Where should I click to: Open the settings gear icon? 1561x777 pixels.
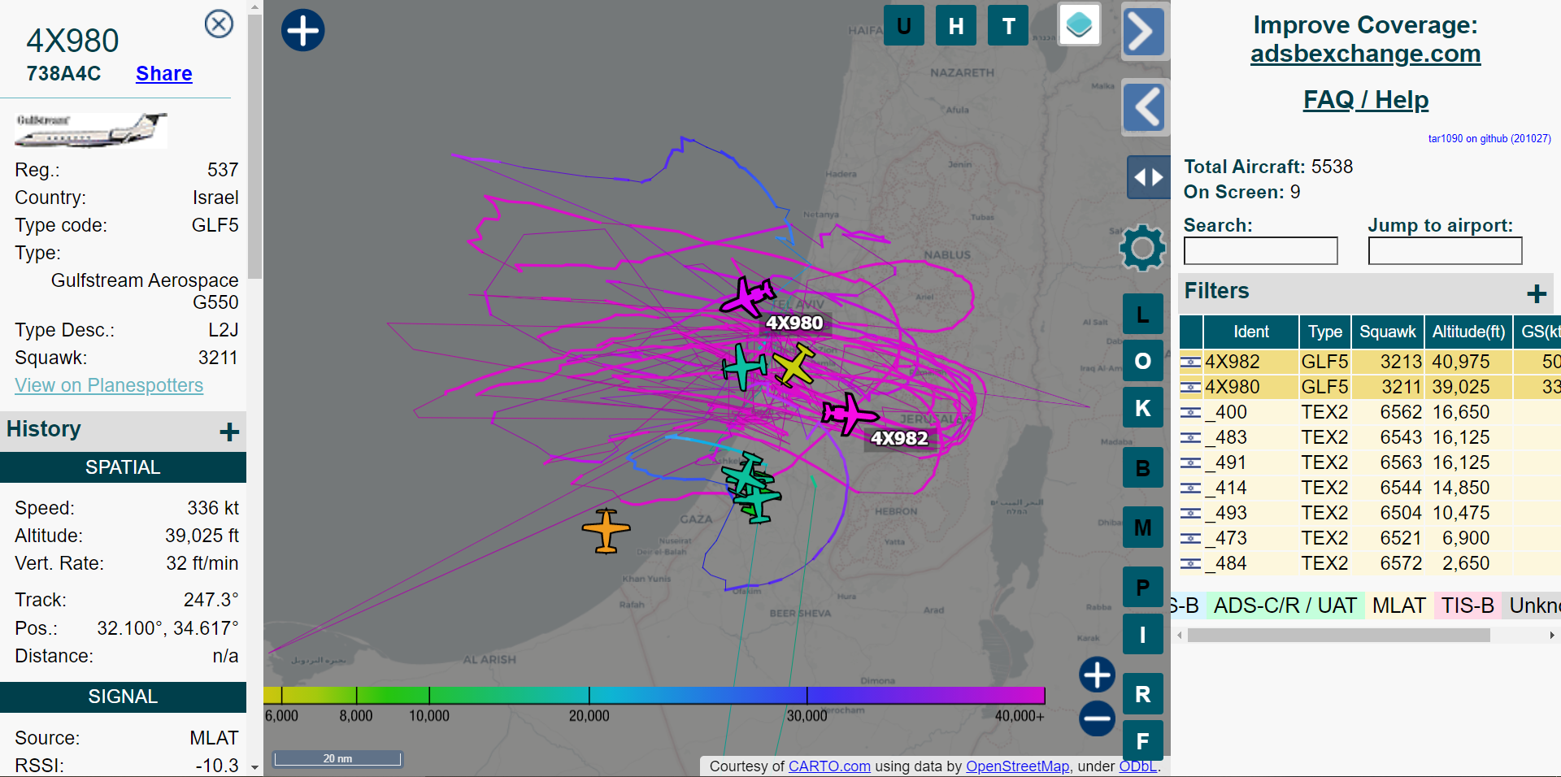[1142, 248]
